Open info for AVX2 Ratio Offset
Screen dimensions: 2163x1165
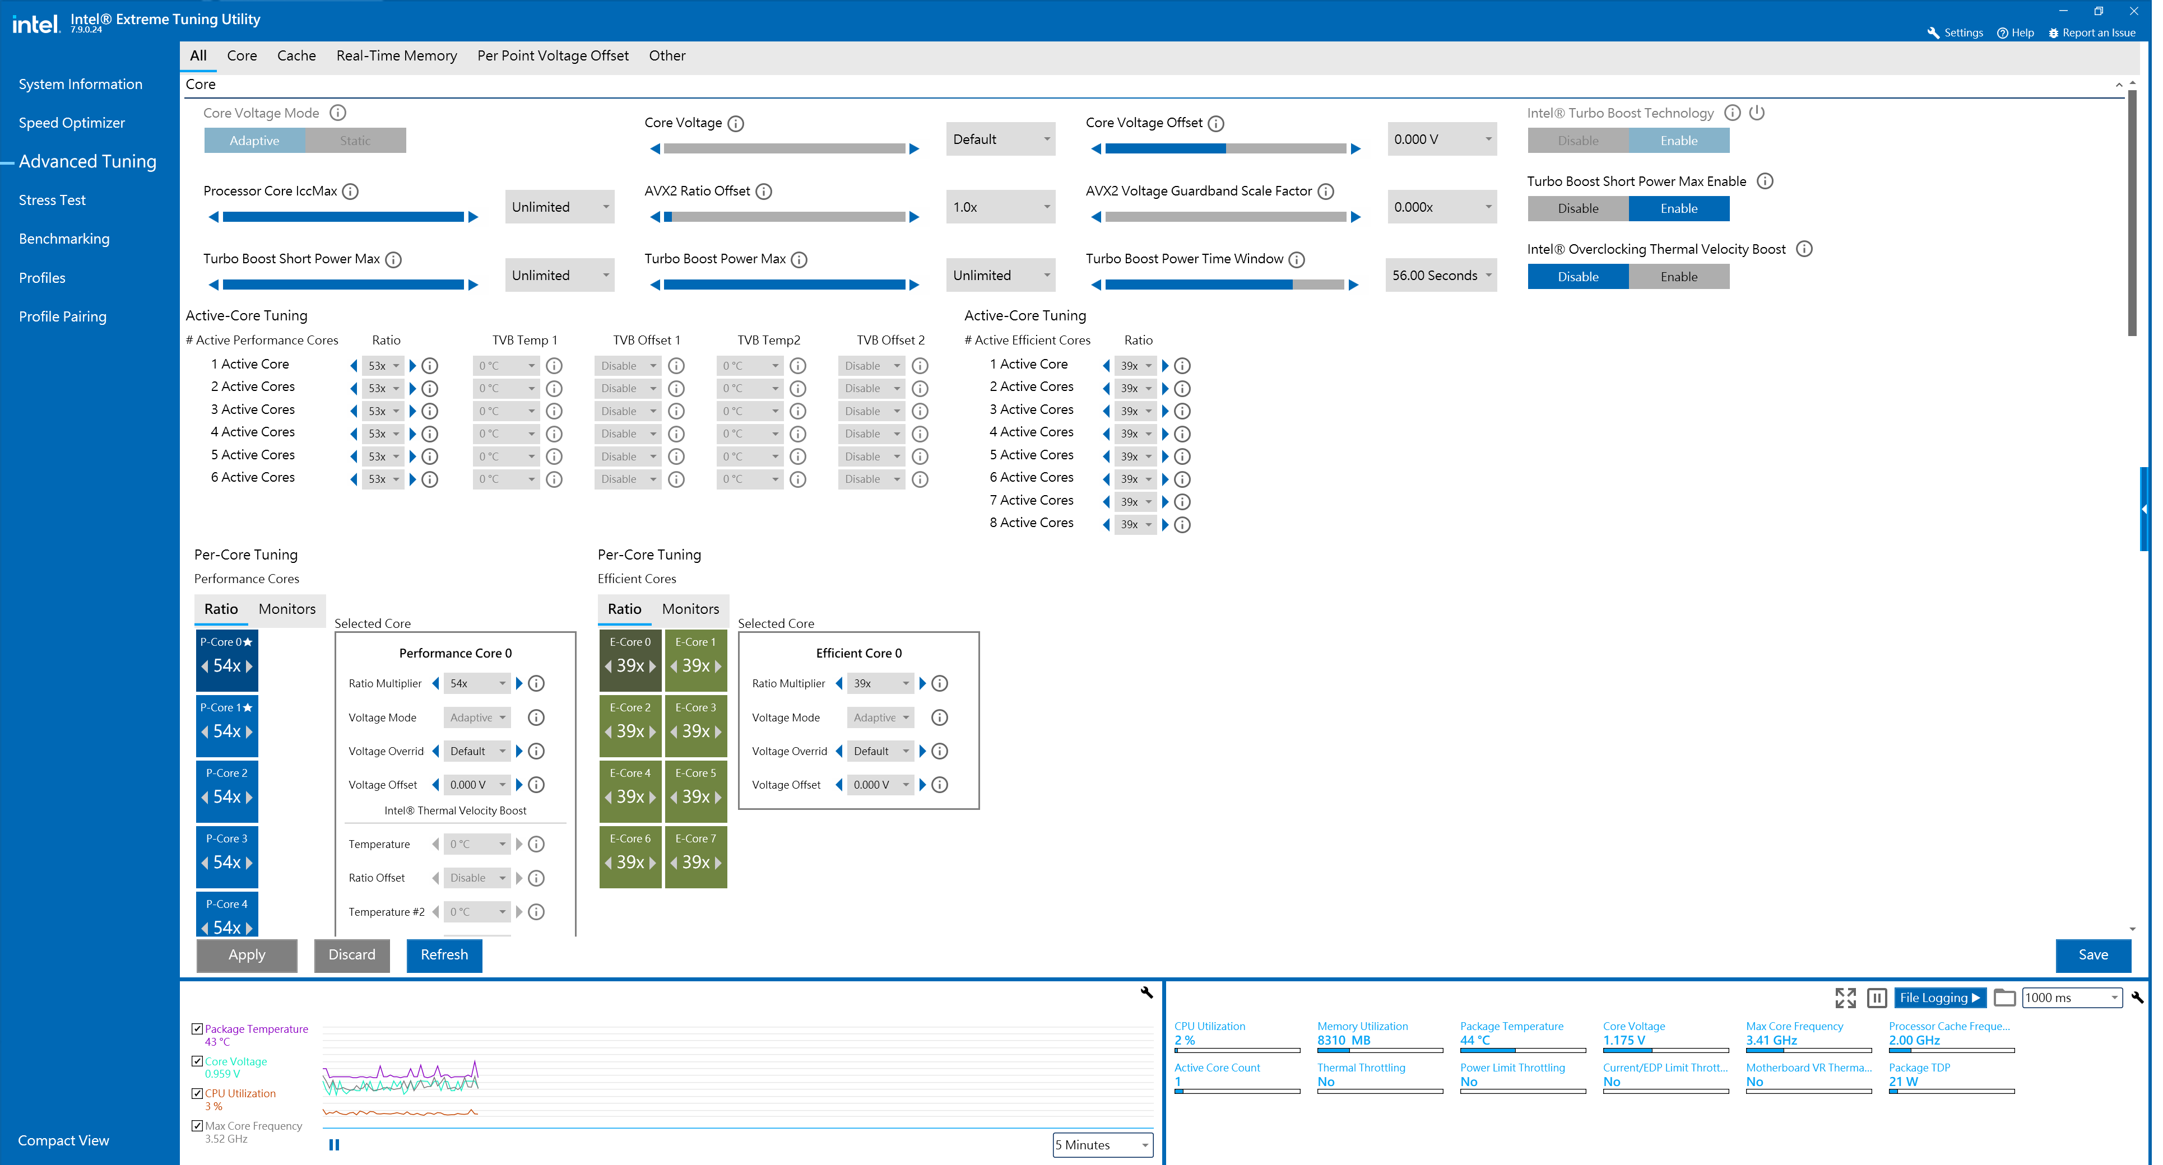point(764,192)
